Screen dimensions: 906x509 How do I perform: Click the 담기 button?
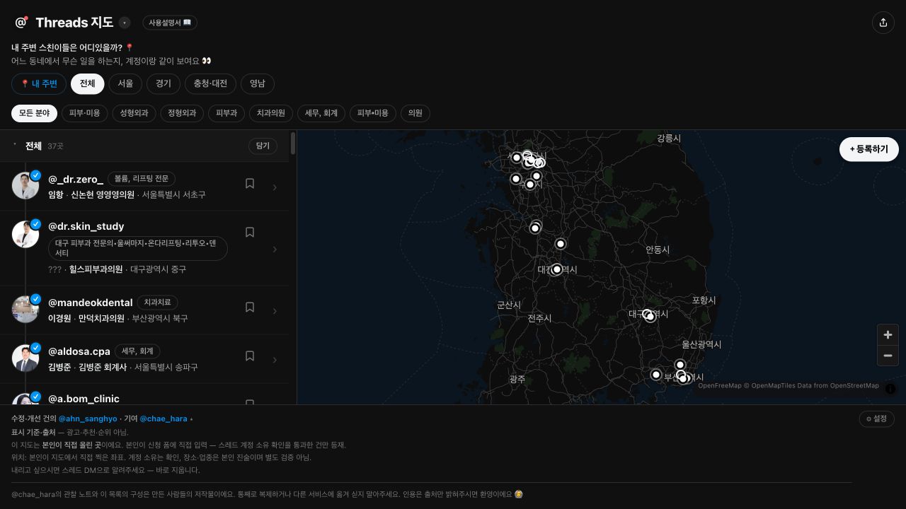[263, 146]
